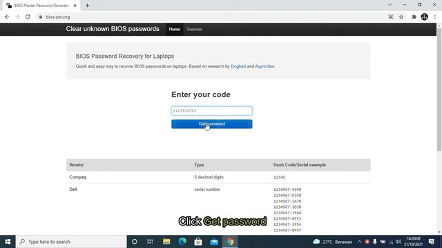This screenshot has height=248, width=442.
Task: Reload the bios-pw.org page
Action: (28, 17)
